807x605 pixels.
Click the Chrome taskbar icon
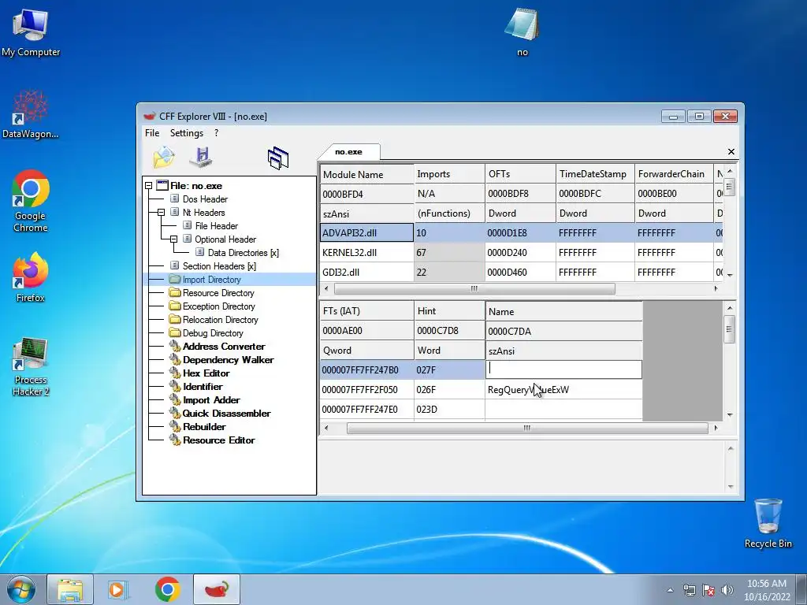[167, 589]
